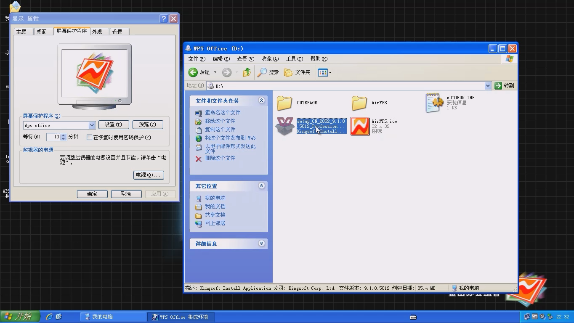The width and height of the screenshot is (574, 323).
Task: Click the Display Properties help question button
Action: (x=164, y=19)
